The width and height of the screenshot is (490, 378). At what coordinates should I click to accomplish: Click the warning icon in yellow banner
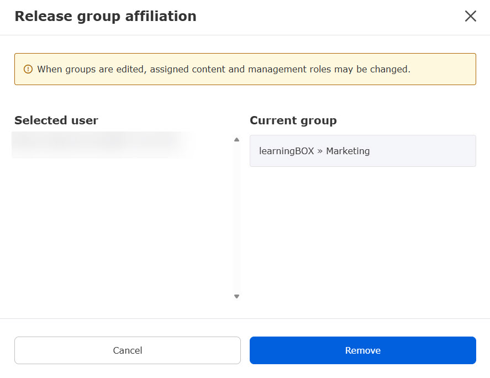pos(28,70)
